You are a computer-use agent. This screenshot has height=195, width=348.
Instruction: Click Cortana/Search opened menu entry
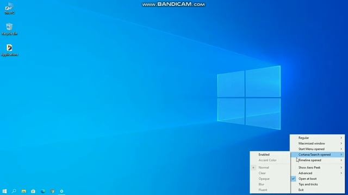coord(318,154)
